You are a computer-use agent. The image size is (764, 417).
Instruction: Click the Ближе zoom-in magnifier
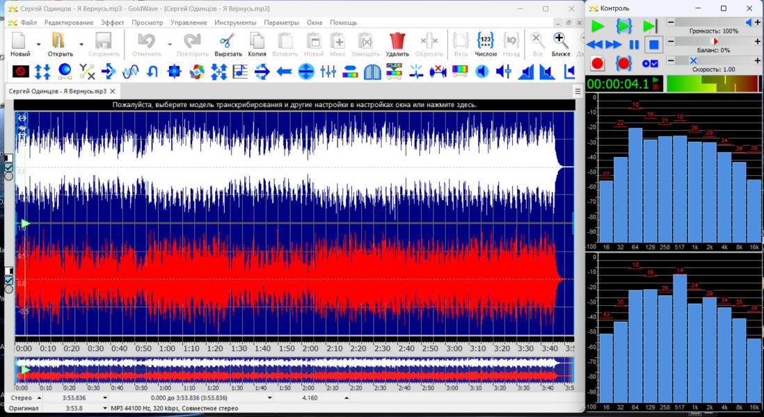pyautogui.click(x=560, y=41)
